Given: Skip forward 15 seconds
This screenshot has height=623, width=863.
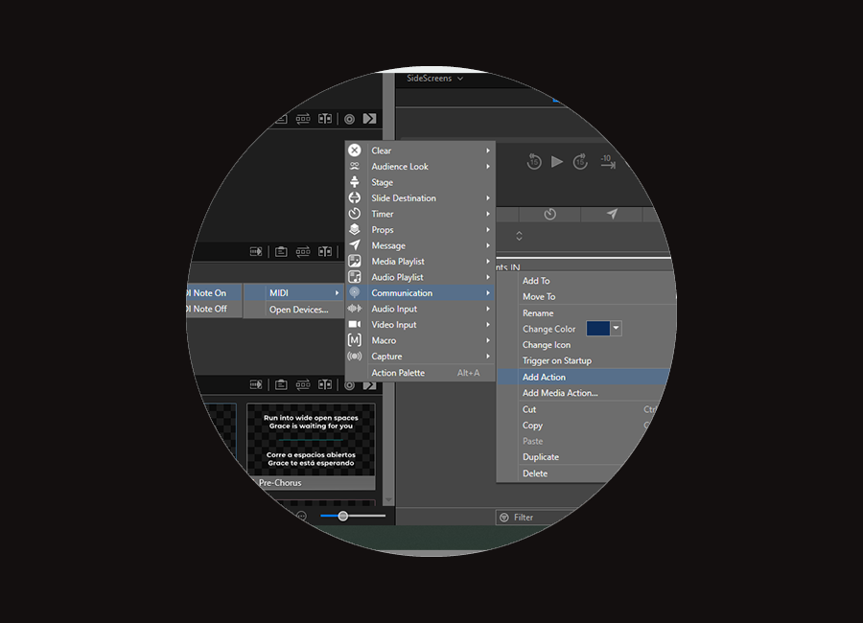Looking at the screenshot, I should [580, 162].
